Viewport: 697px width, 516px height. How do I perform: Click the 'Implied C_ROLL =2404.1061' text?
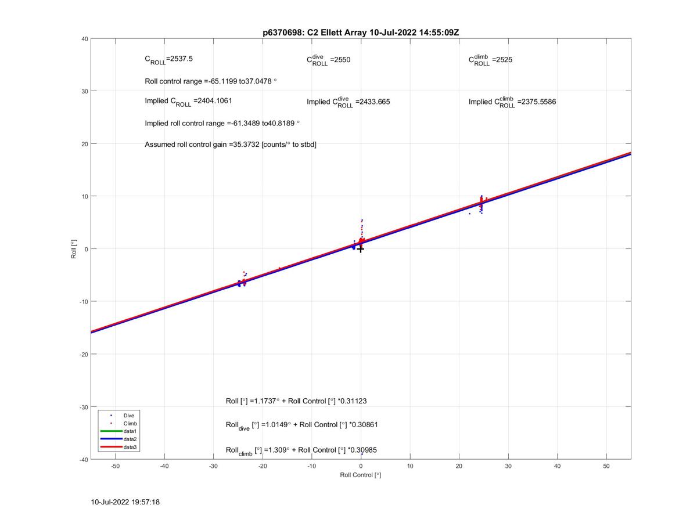188,102
